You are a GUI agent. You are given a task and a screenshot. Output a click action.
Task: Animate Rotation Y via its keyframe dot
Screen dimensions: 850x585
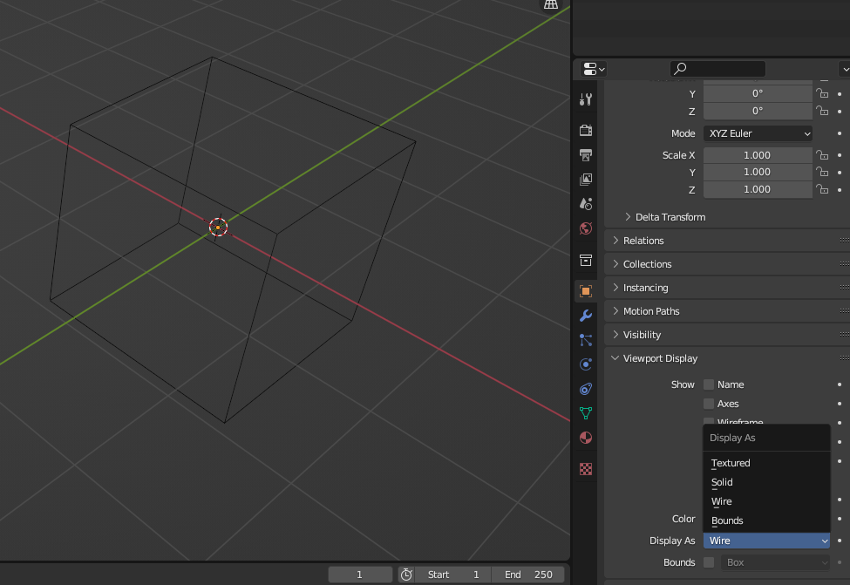coord(840,94)
